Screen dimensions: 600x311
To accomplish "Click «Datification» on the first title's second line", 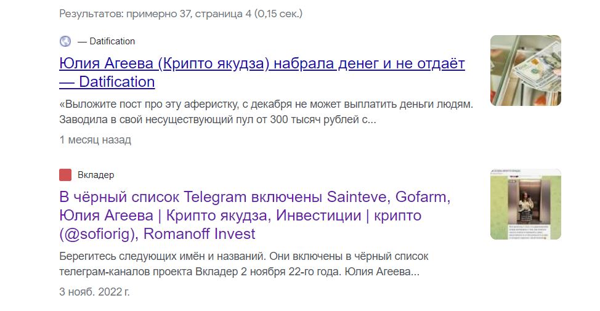I will click(116, 82).
